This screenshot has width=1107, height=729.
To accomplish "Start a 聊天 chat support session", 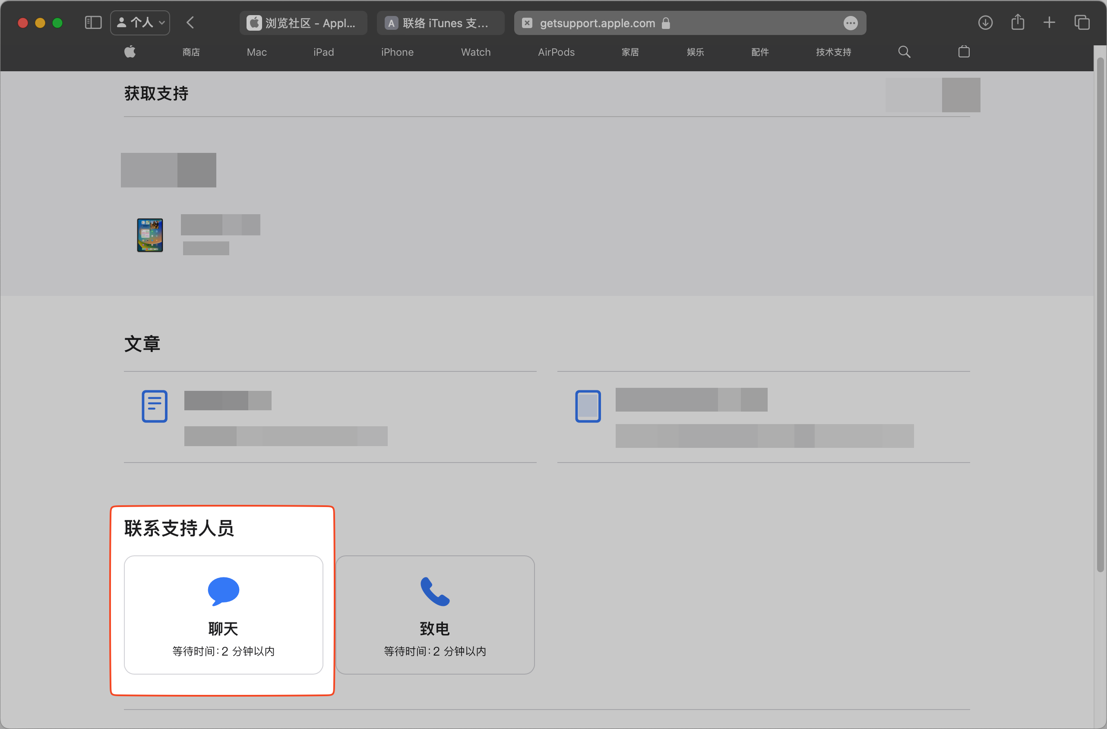I will (223, 614).
